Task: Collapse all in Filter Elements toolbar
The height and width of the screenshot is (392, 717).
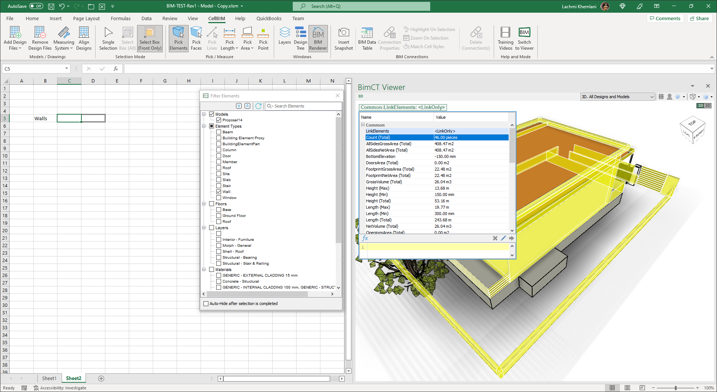Action: point(248,106)
